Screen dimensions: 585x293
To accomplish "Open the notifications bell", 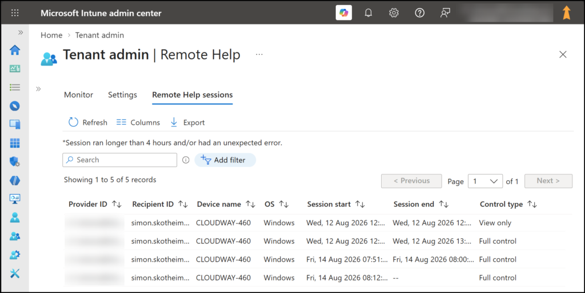I will 368,13.
